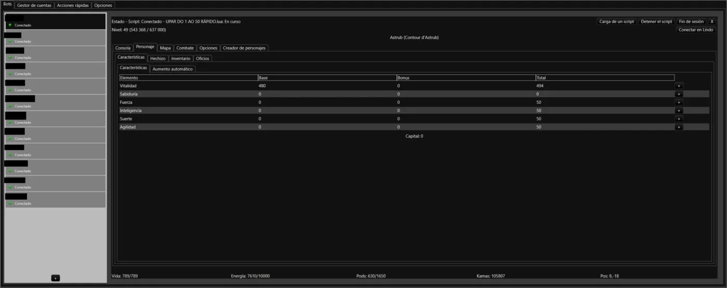Click the Energía 7610/10000 status
This screenshot has height=288, width=727.
pos(250,276)
